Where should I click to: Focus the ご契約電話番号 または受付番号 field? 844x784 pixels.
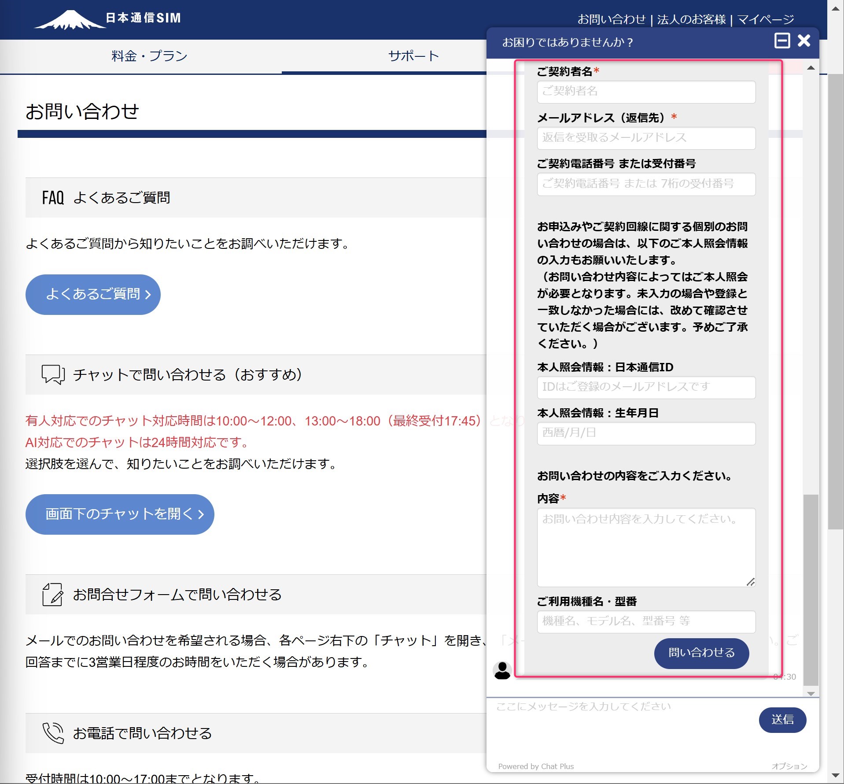point(646,184)
